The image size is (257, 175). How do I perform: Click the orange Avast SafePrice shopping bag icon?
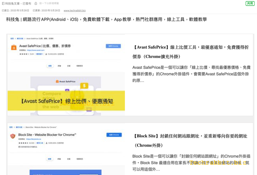point(14,47)
